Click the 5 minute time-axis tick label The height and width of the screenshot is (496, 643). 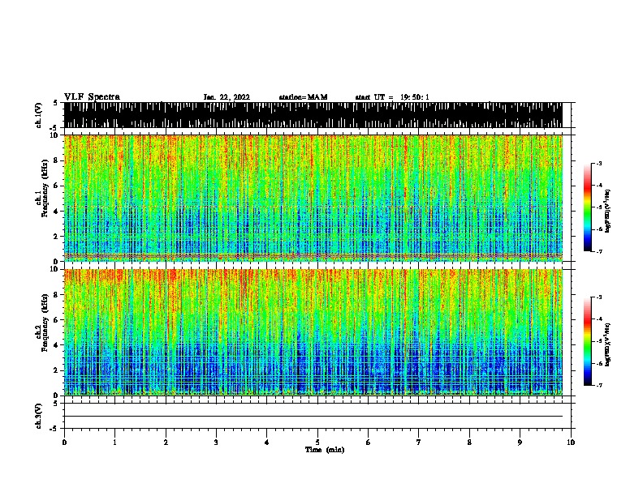(317, 443)
